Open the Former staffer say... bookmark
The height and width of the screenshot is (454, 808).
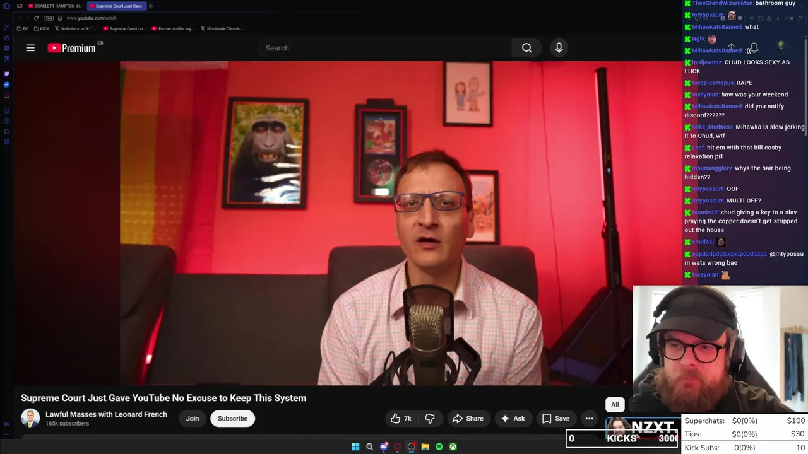[173, 28]
